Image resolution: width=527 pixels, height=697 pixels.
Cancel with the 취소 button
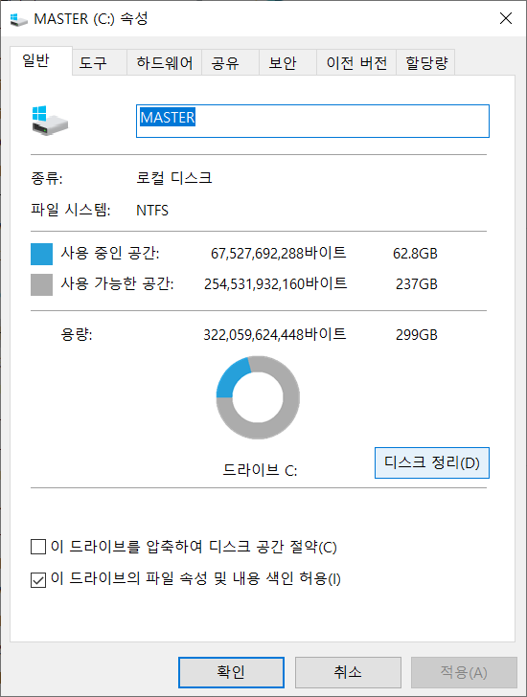(348, 672)
